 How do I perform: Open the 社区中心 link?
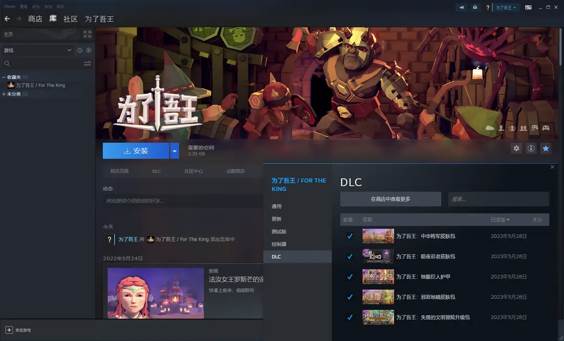click(x=194, y=171)
